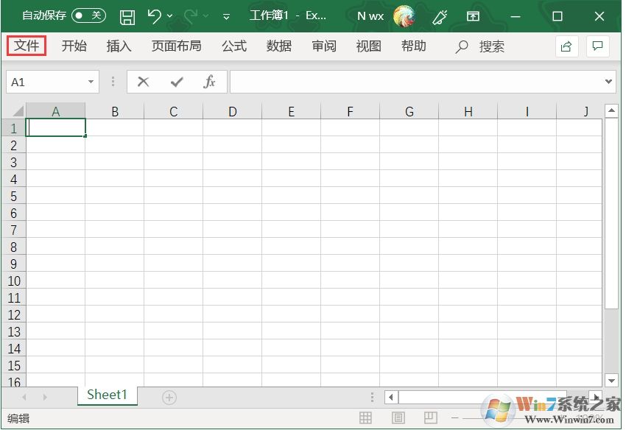
Task: Click the Redo icon
Action: point(191,15)
